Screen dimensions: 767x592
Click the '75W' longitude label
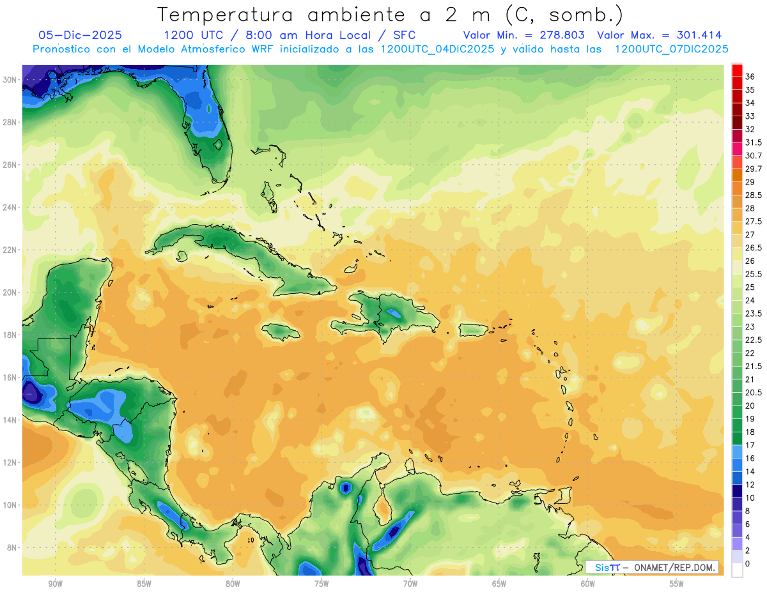click(x=322, y=584)
